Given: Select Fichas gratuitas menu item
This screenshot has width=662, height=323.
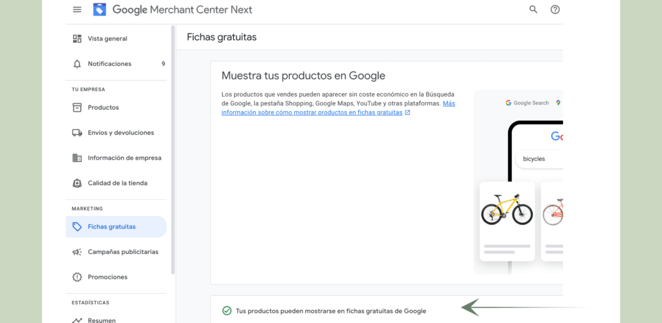Looking at the screenshot, I should coord(116,227).
